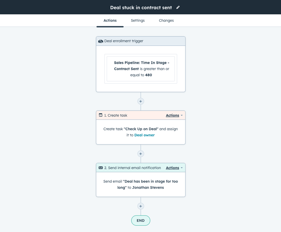Click the plus button above END
The height and width of the screenshot is (232, 281).
coord(140,206)
